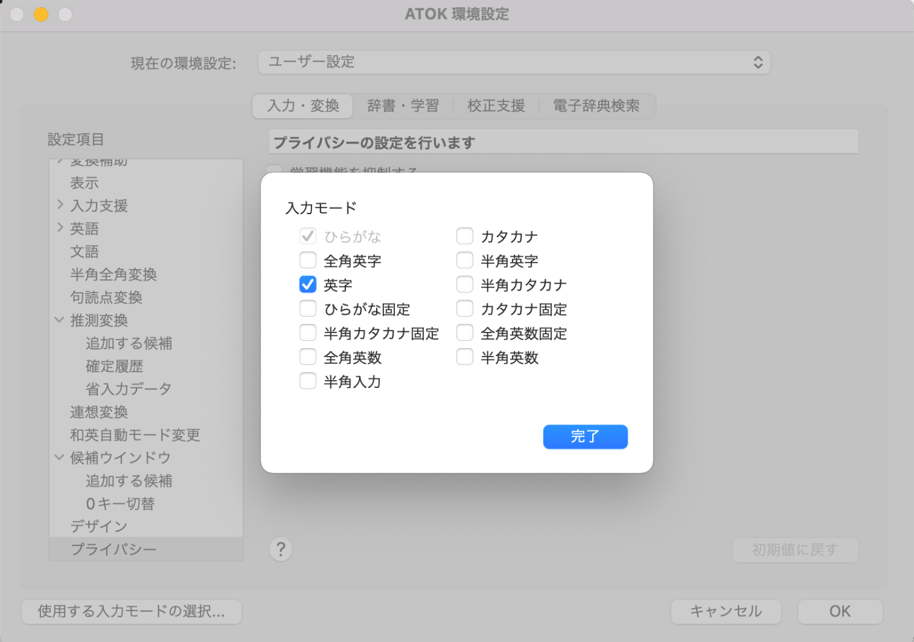Switch to the 入力・変換 tab
This screenshot has width=914, height=642.
303,106
